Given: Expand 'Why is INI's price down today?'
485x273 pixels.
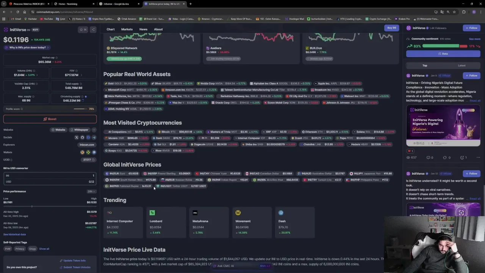Looking at the screenshot, I should 27,47.
